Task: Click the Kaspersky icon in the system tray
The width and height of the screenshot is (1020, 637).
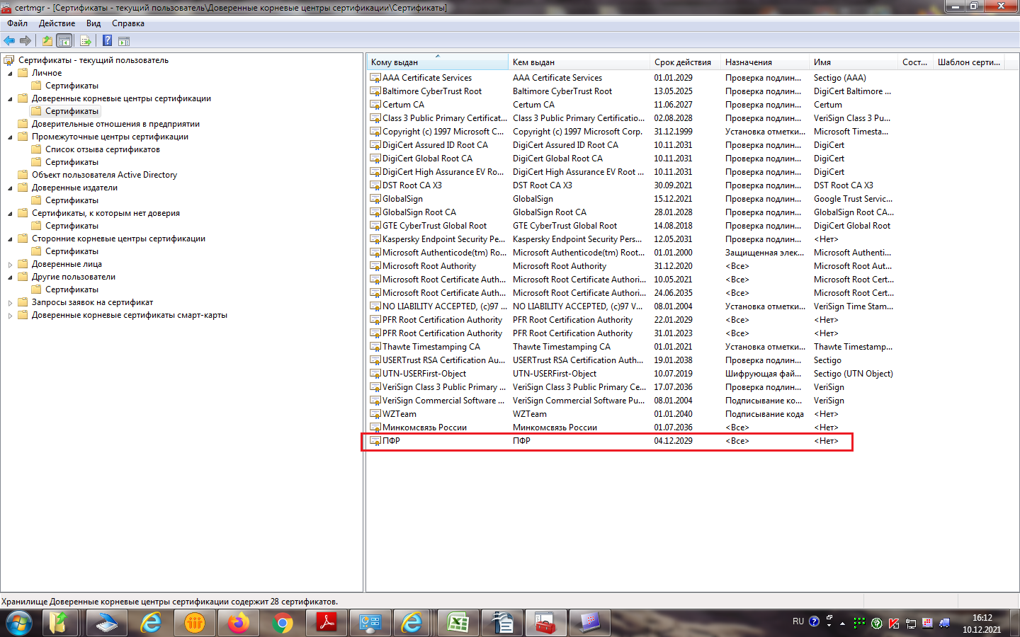Action: pyautogui.click(x=894, y=623)
